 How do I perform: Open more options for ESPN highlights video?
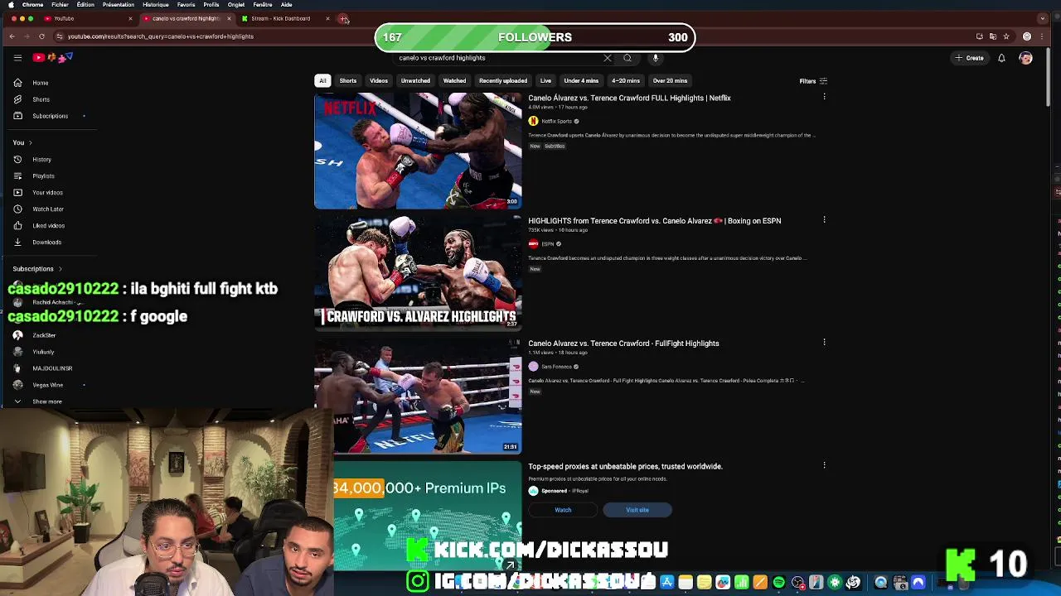tap(824, 220)
